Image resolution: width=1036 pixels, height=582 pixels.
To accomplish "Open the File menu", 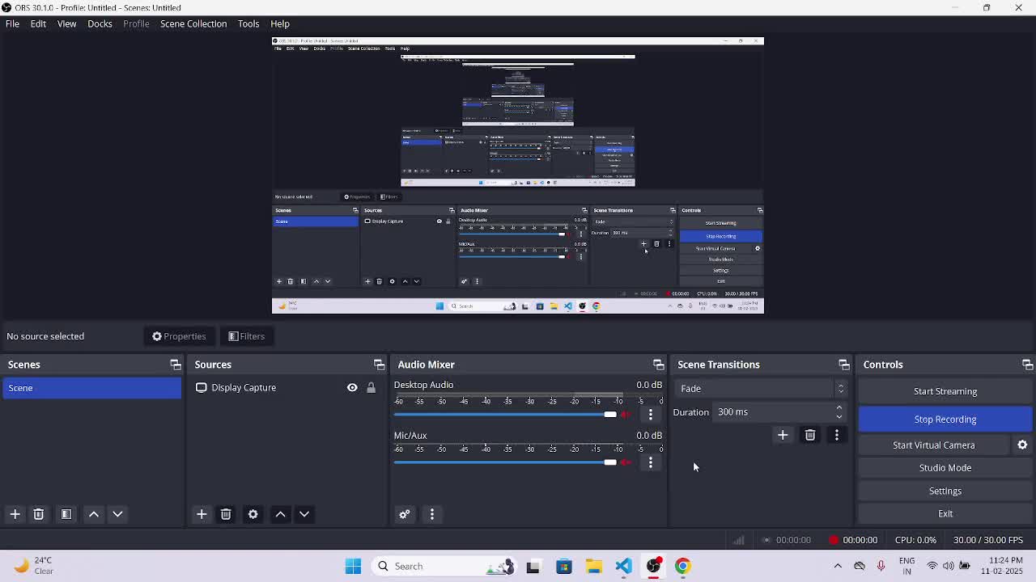I will click(x=12, y=23).
